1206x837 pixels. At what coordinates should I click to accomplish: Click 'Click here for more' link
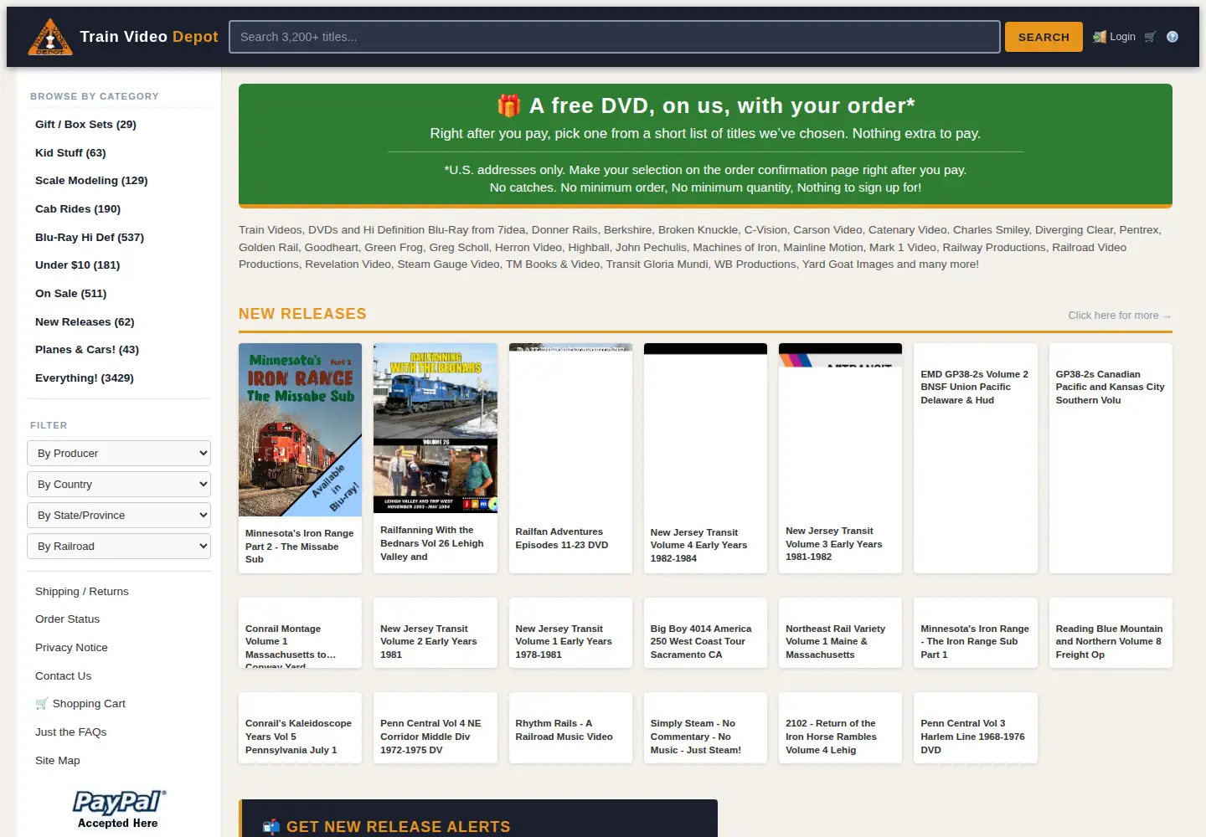coord(1120,316)
